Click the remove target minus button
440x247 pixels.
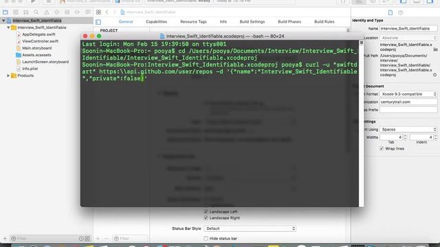[107, 239]
